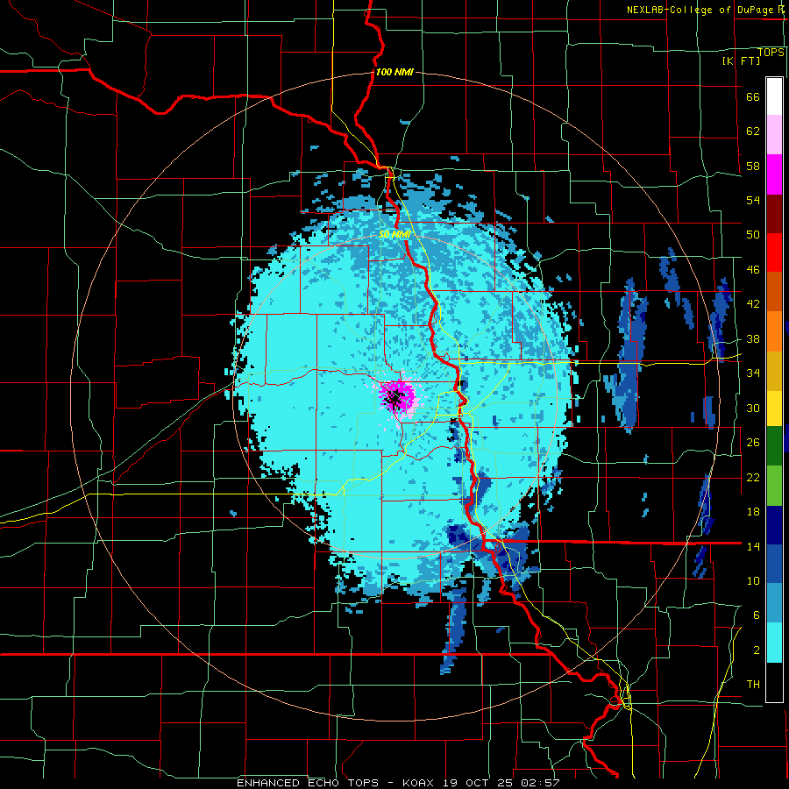Click the '62' legend value label
The width and height of the screenshot is (789, 789).
pos(753,131)
